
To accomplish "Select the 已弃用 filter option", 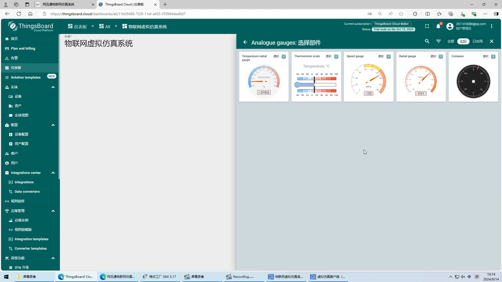I will coord(477,41).
